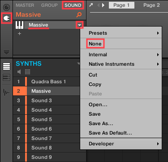Screen dimensions: 168x162
Task: Select the Sound 8 slot
Action: 46,148
